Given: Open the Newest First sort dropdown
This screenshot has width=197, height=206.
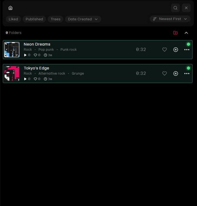Looking at the screenshot, I should point(170,19).
